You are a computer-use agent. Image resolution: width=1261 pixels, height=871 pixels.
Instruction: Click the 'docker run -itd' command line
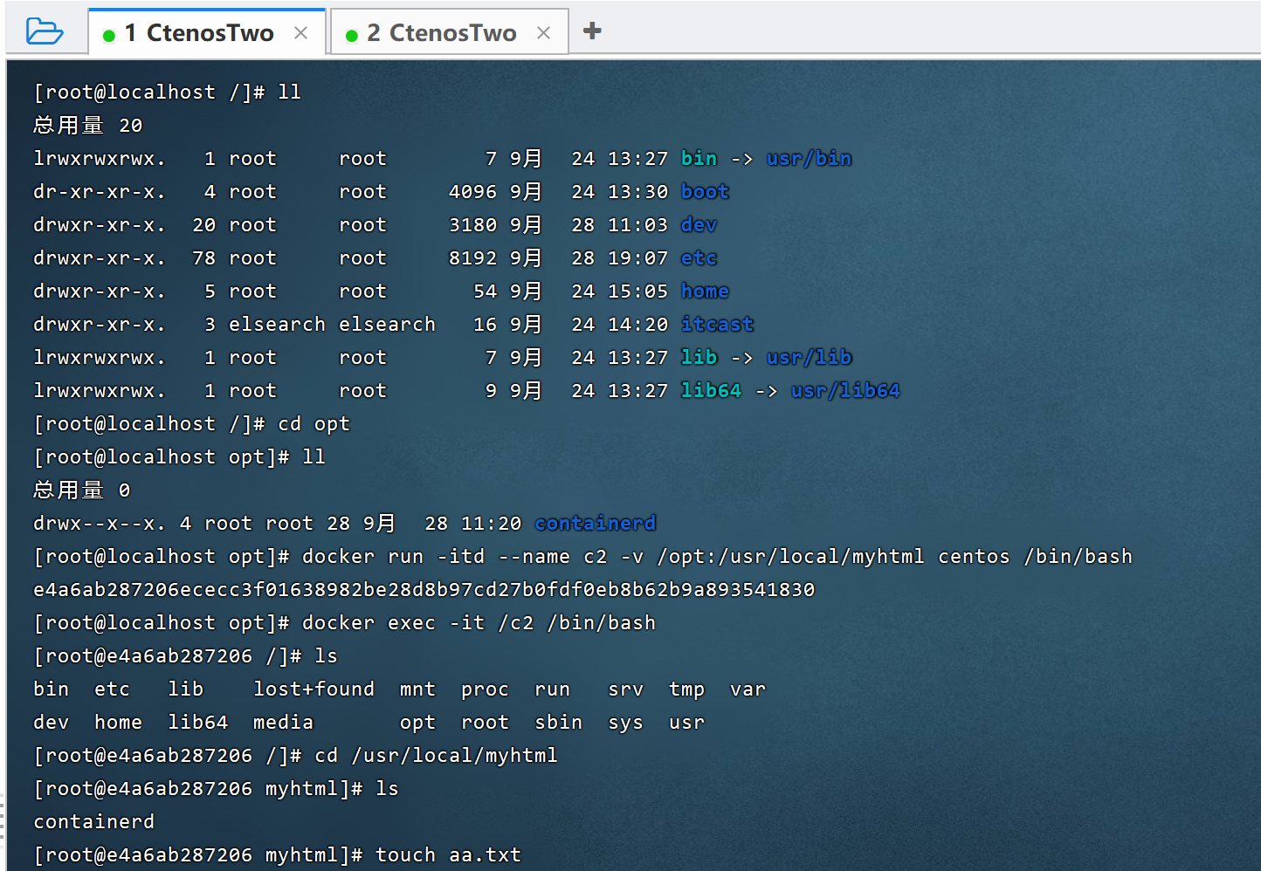(x=717, y=556)
